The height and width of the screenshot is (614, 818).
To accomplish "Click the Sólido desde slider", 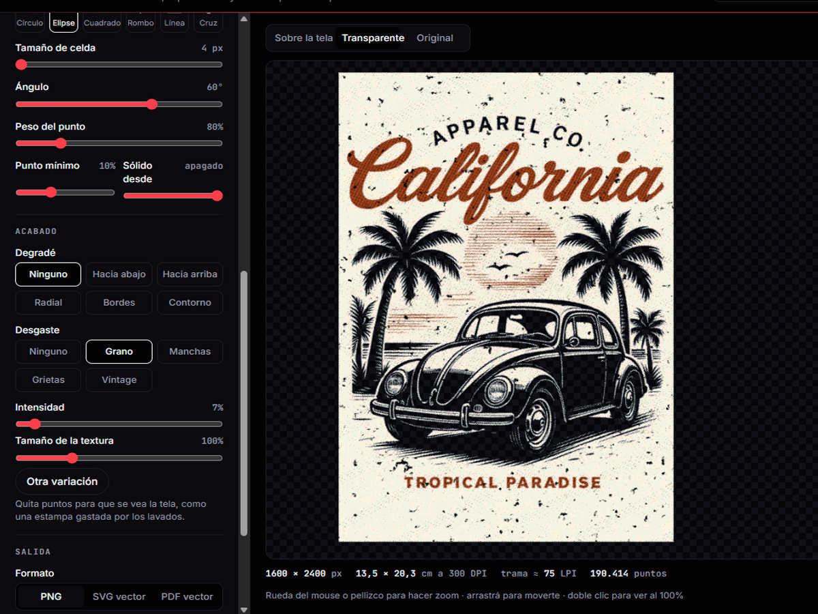I will tap(173, 196).
